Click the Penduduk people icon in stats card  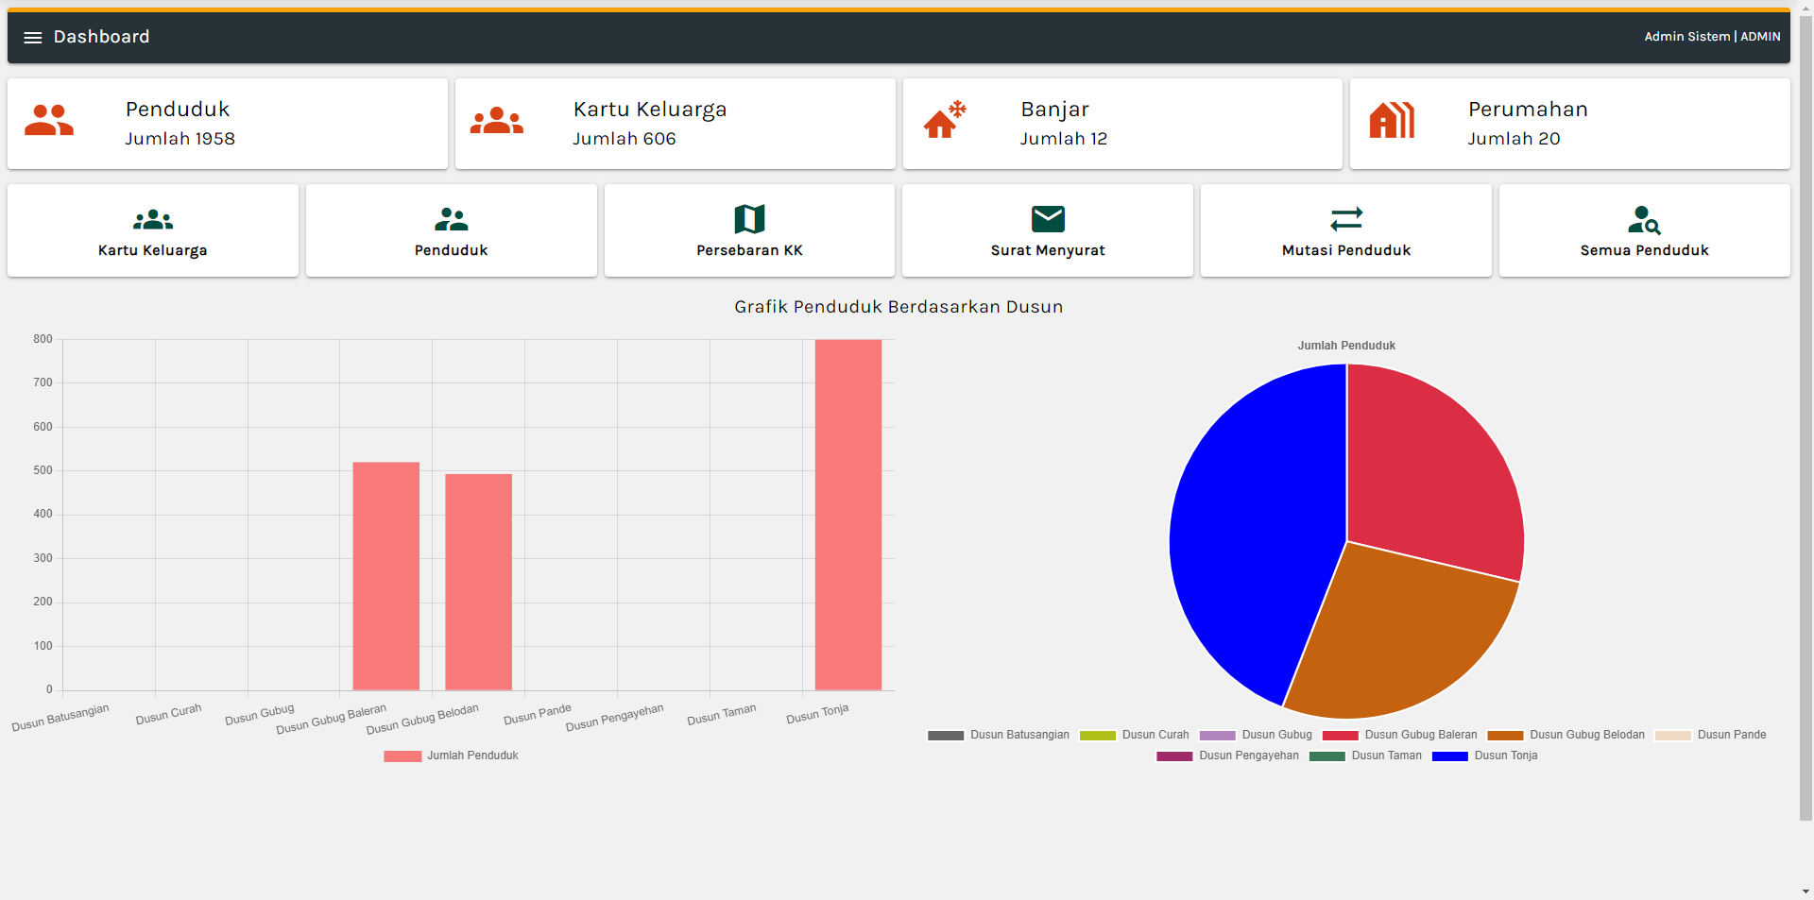49,121
